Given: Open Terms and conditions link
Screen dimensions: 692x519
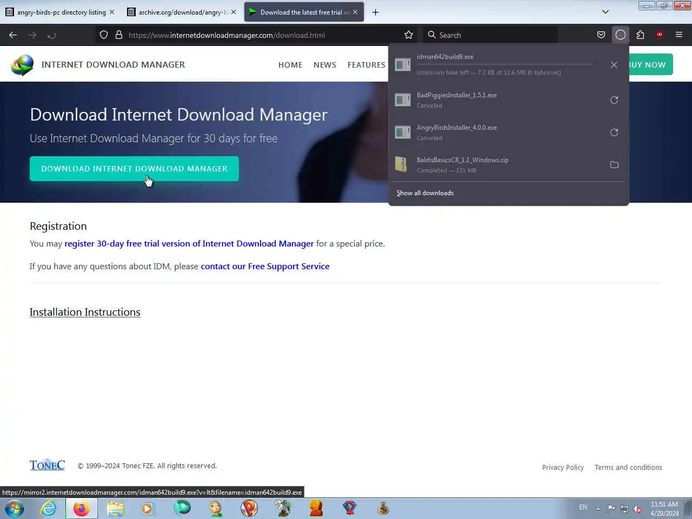Looking at the screenshot, I should point(628,468).
